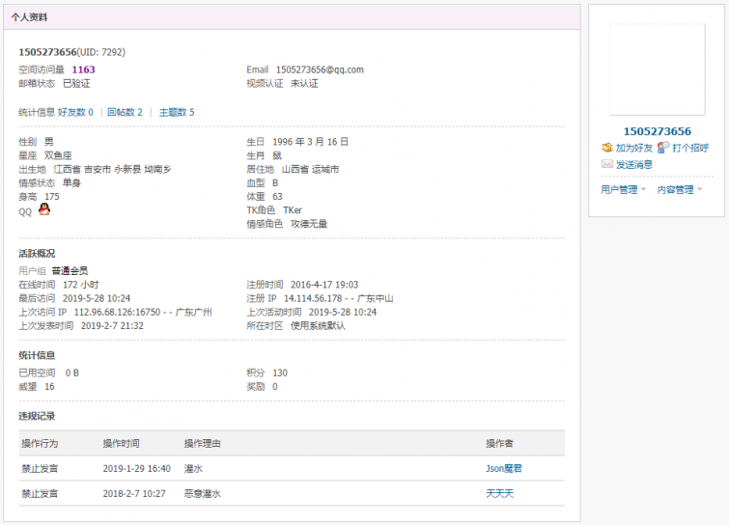Screen dimensions: 729x525
Task: Click the say-hello speech bubble icon
Action: click(x=663, y=148)
